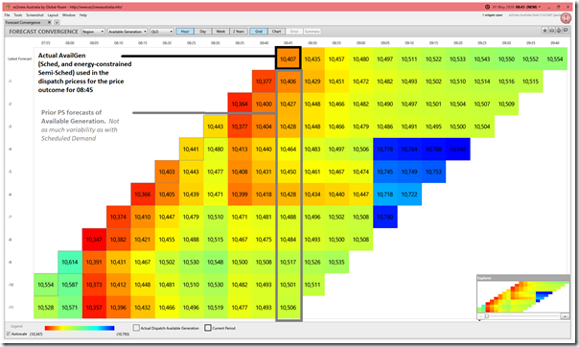Open the Region dropdown
This screenshot has height=347, width=579.
click(x=93, y=32)
